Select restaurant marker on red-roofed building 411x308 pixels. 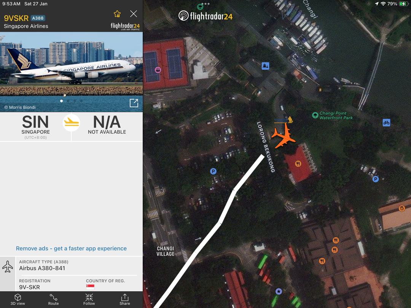[x=298, y=164]
